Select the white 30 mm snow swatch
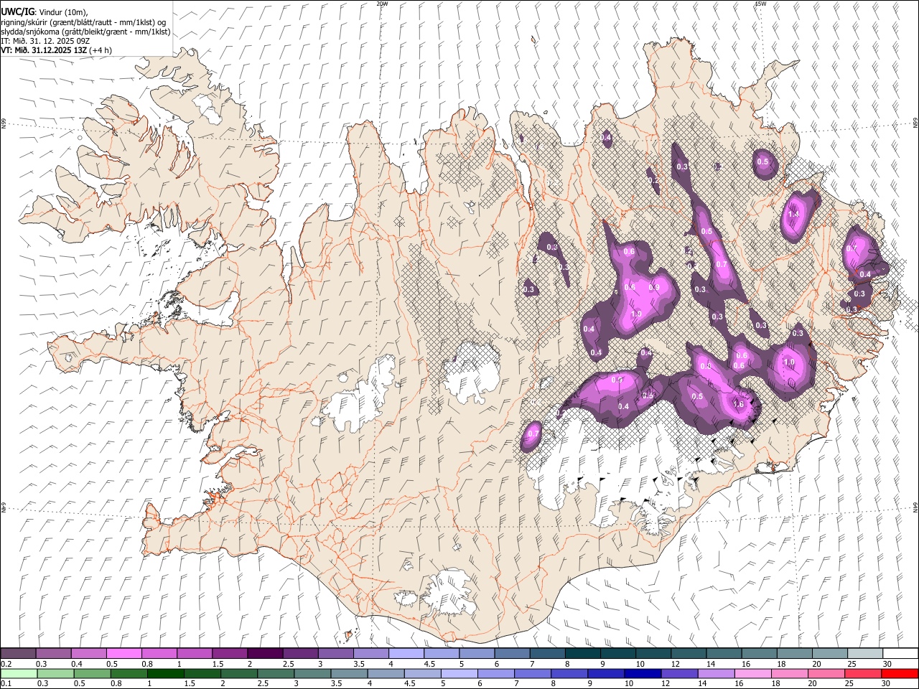This screenshot has width=919, height=689. click(900, 653)
